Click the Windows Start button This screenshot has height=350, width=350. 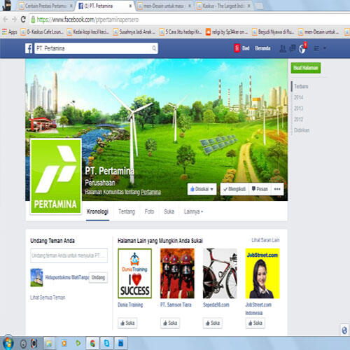click(8, 343)
